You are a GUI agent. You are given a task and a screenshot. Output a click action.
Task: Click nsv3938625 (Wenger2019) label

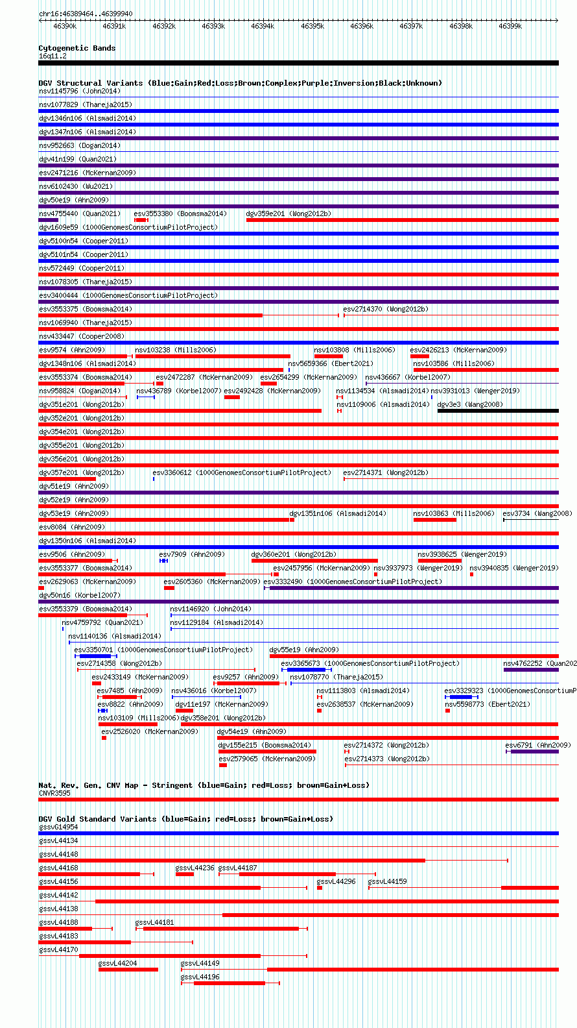[462, 554]
